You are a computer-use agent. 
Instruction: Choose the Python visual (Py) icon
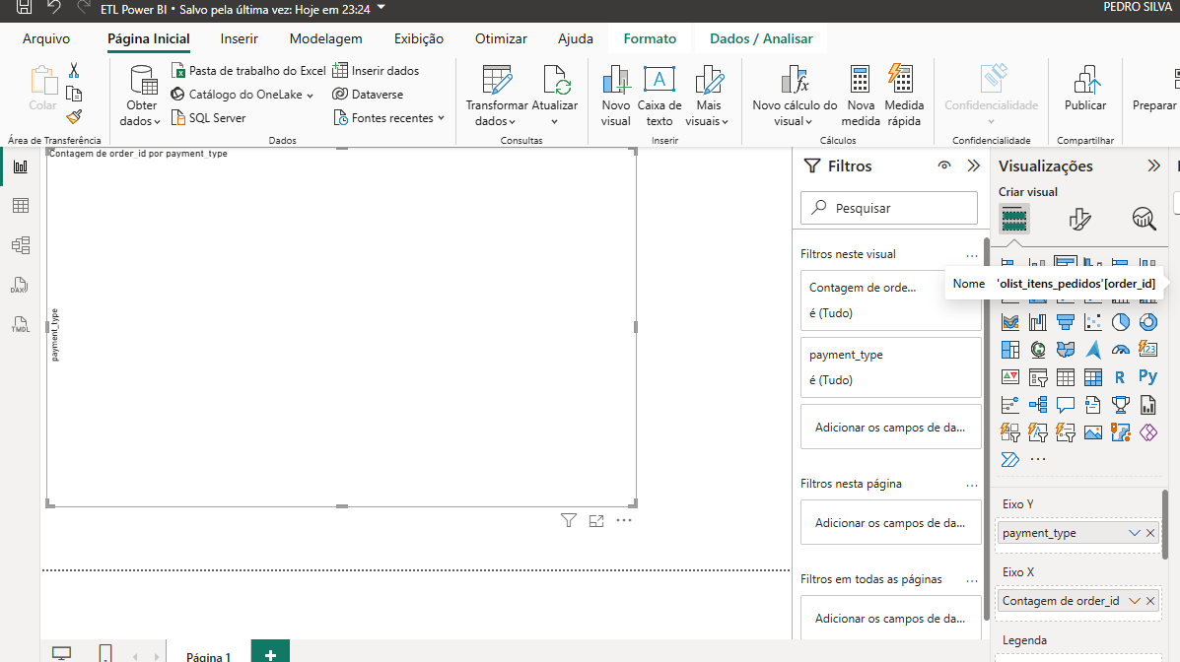(x=1147, y=376)
